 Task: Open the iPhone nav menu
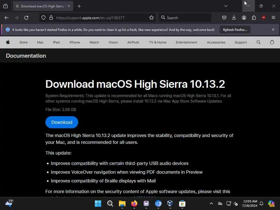click(74, 42)
